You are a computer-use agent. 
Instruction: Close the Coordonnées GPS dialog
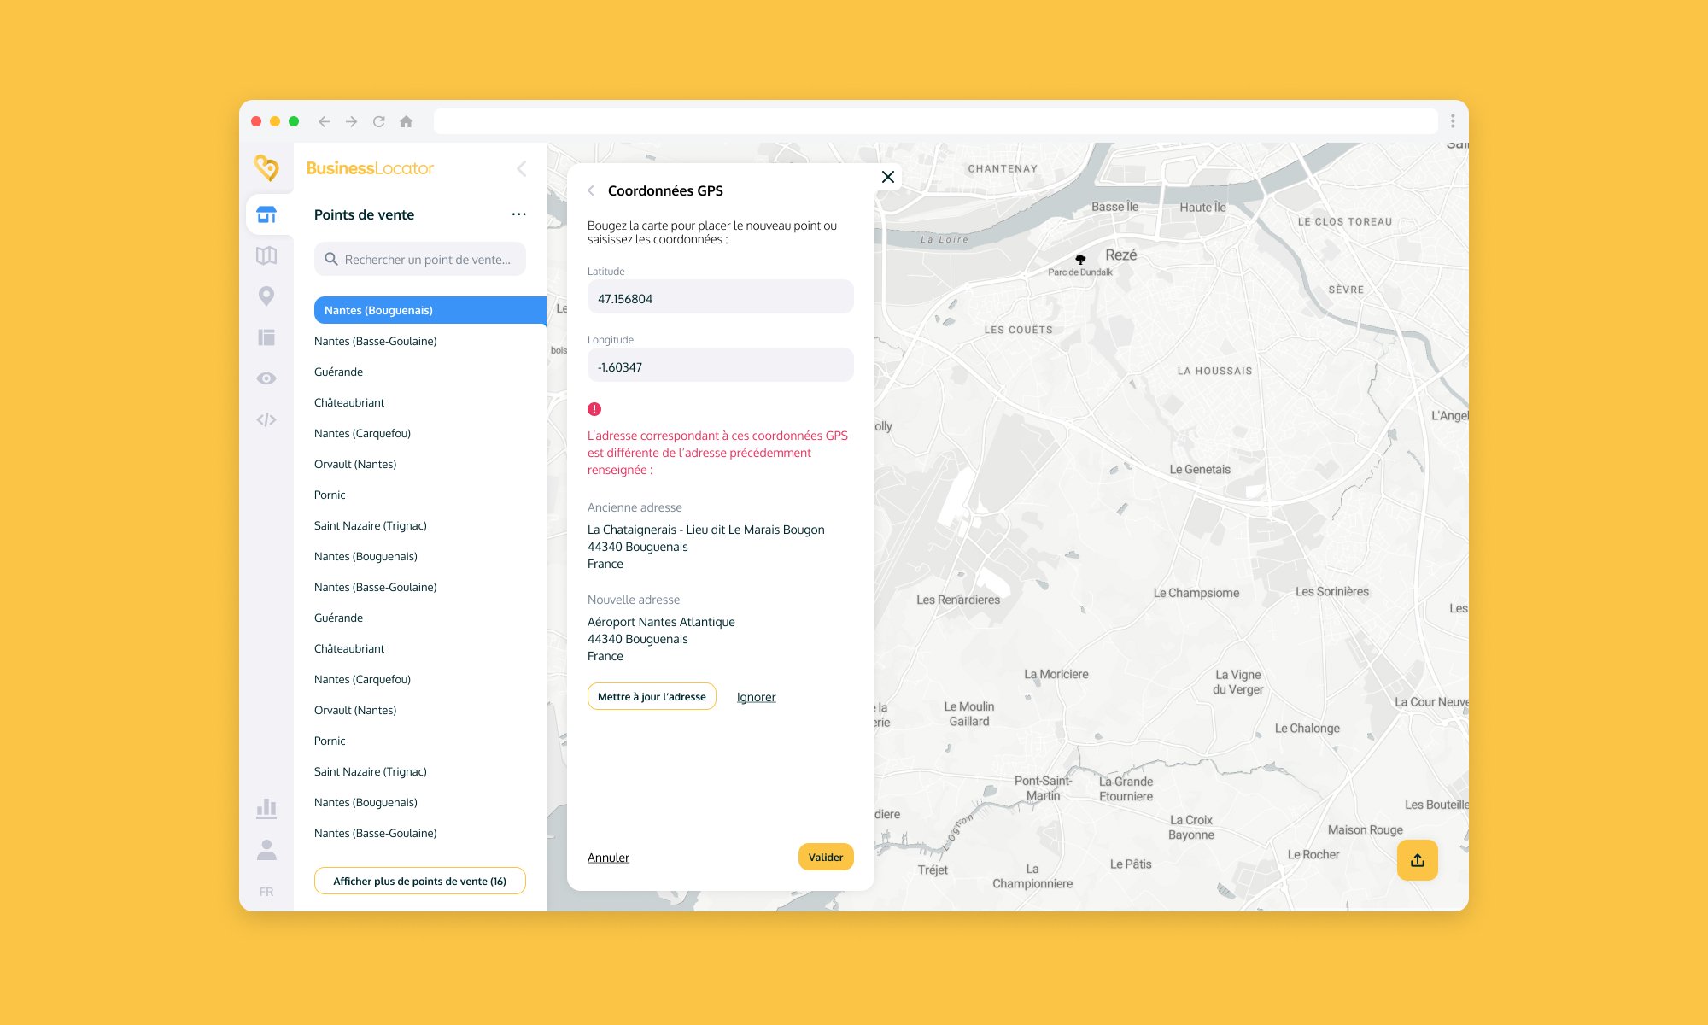pyautogui.click(x=888, y=177)
